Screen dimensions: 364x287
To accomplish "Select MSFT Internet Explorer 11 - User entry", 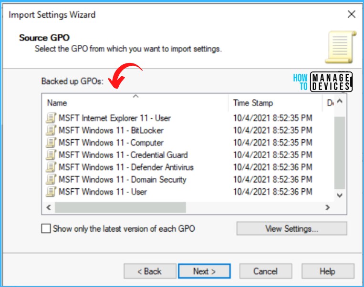I will coord(114,118).
